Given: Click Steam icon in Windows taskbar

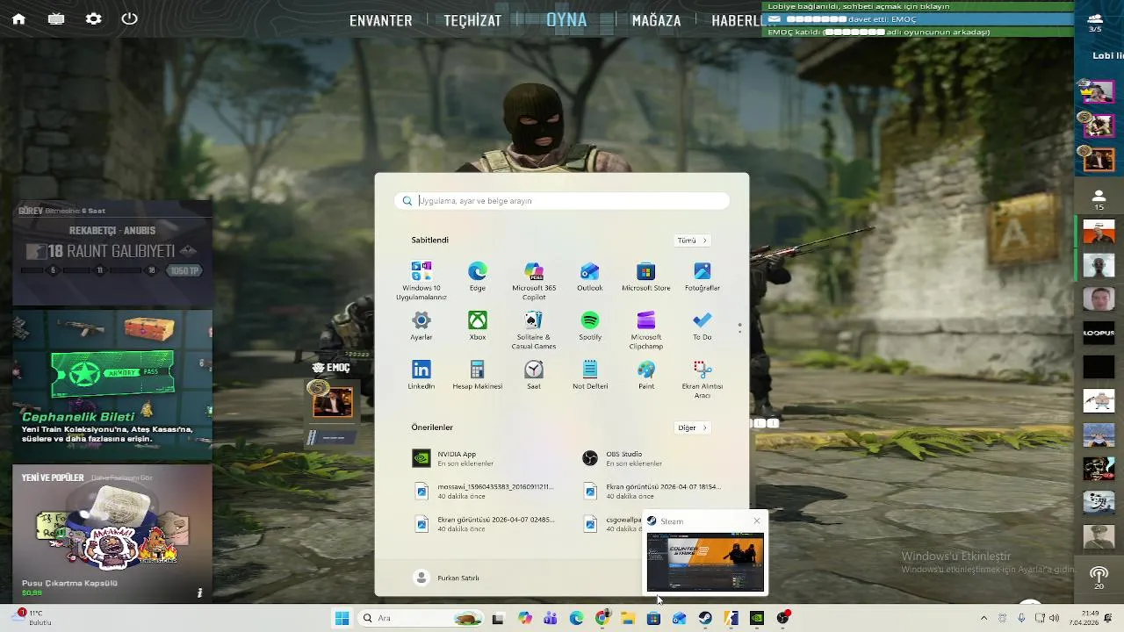Looking at the screenshot, I should pos(705,618).
